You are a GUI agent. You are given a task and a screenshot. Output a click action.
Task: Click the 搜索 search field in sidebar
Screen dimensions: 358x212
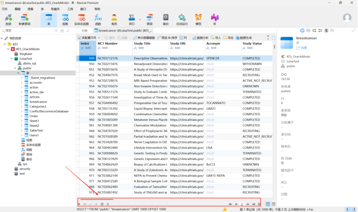pyautogui.click(x=28, y=31)
